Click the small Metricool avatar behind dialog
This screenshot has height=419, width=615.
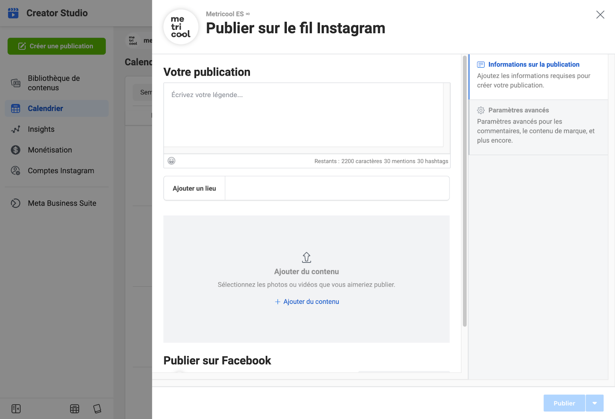pyautogui.click(x=133, y=41)
